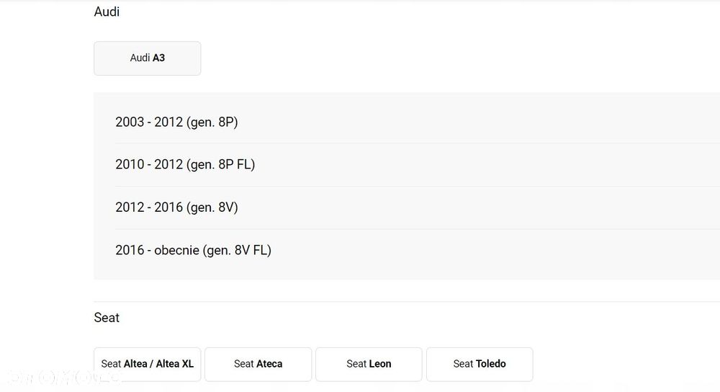
Task: Pick the Seat Toledo model button
Action: (x=480, y=364)
